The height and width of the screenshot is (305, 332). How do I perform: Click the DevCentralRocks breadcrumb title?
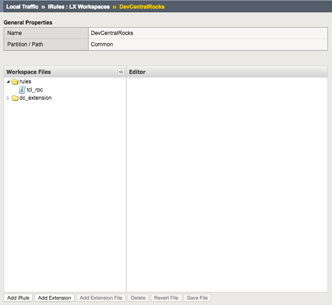(x=142, y=7)
